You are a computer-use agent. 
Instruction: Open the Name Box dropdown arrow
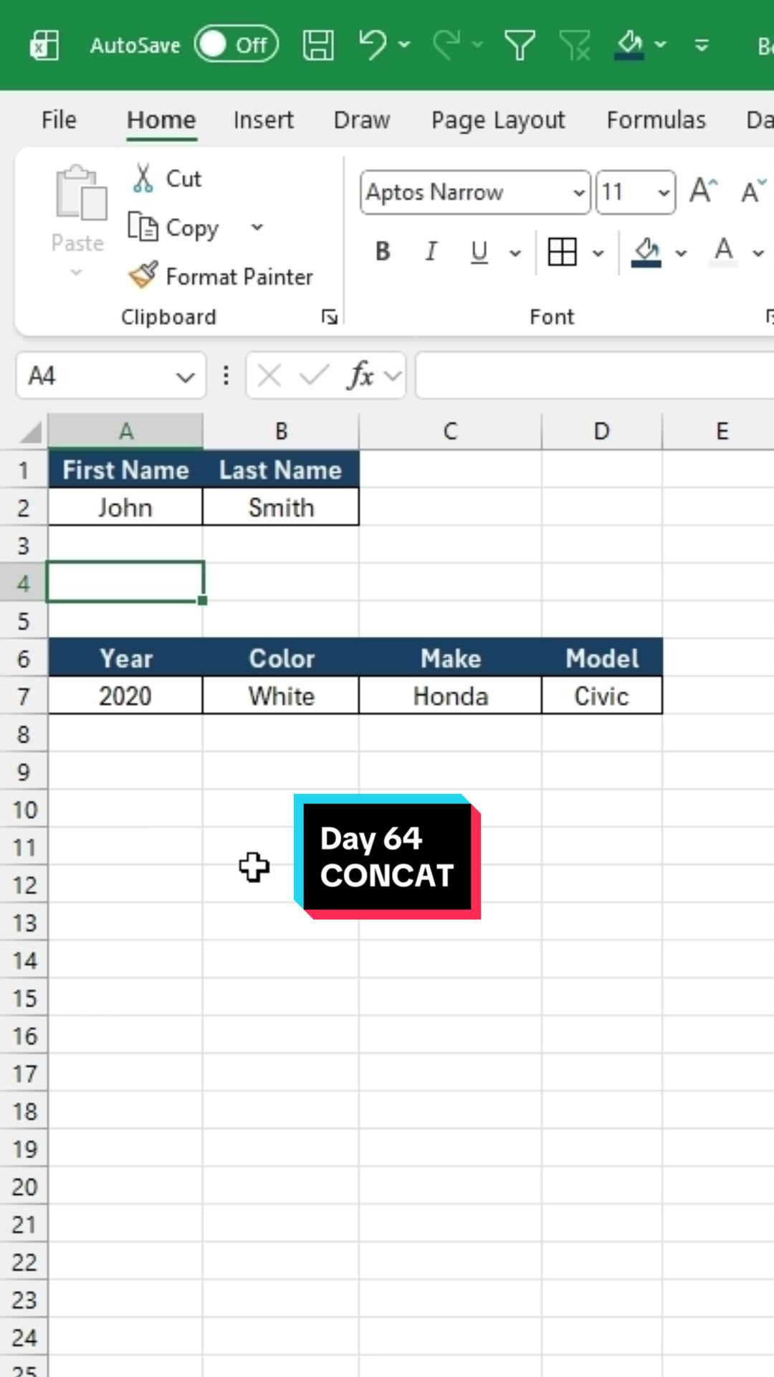(x=186, y=376)
